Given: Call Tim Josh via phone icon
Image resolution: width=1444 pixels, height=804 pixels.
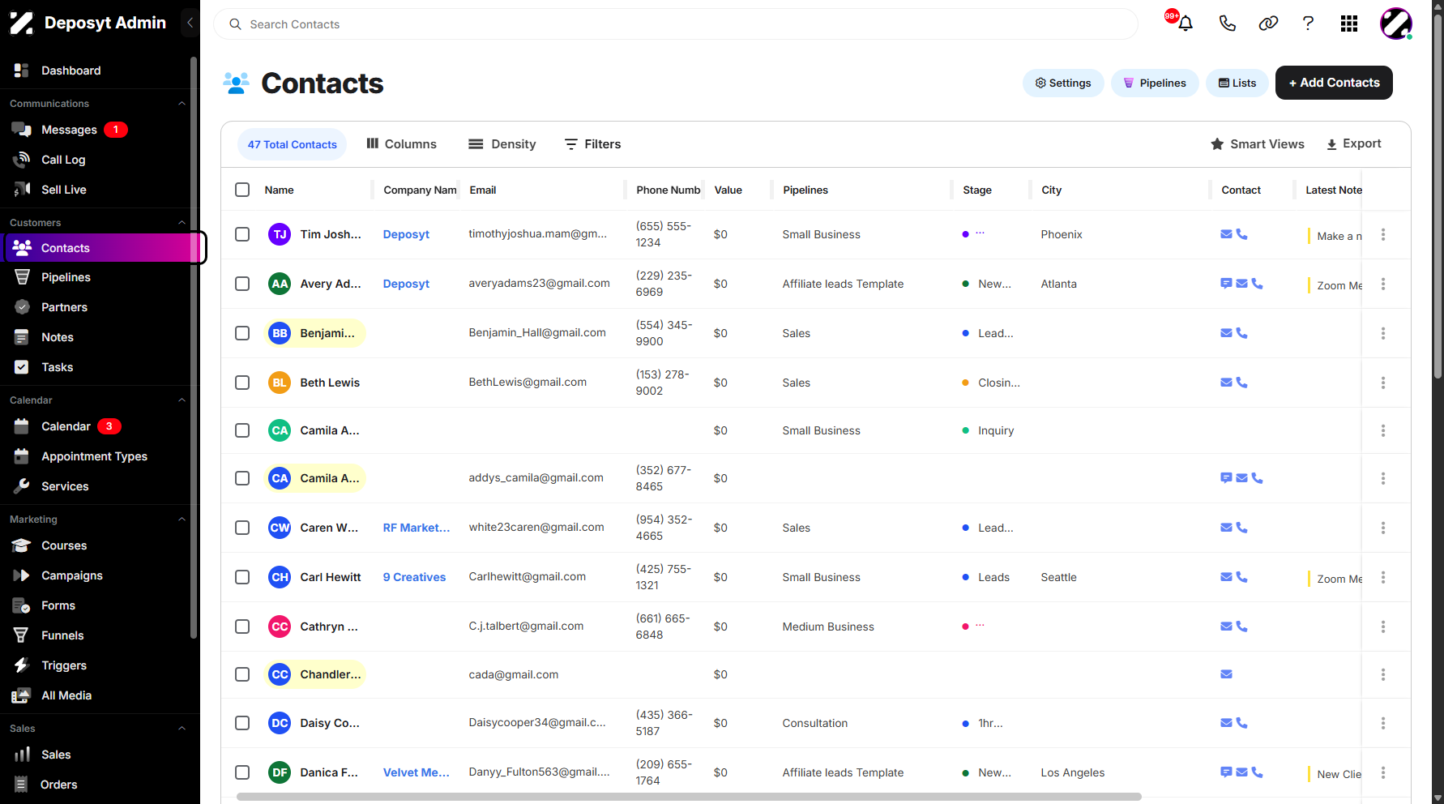Looking at the screenshot, I should tap(1241, 234).
